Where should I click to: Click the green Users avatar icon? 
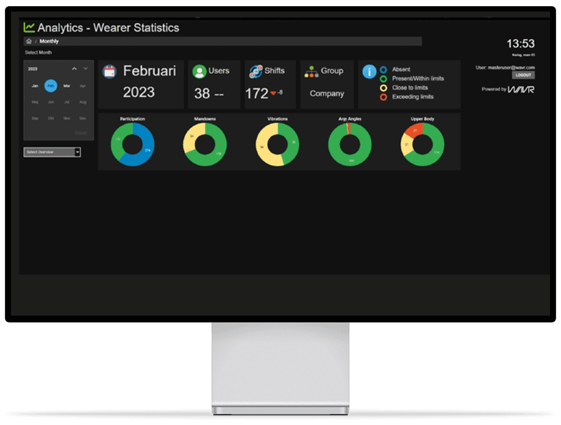coord(199,71)
